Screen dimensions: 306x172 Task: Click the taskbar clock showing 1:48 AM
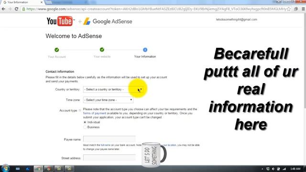click(295, 169)
